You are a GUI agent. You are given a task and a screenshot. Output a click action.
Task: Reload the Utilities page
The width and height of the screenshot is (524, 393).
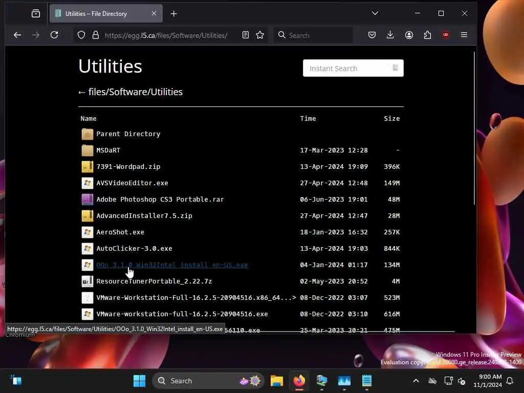(54, 35)
